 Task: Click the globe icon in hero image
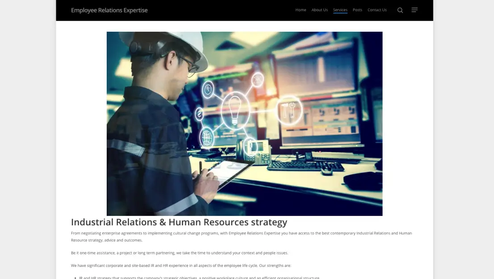[207, 137]
